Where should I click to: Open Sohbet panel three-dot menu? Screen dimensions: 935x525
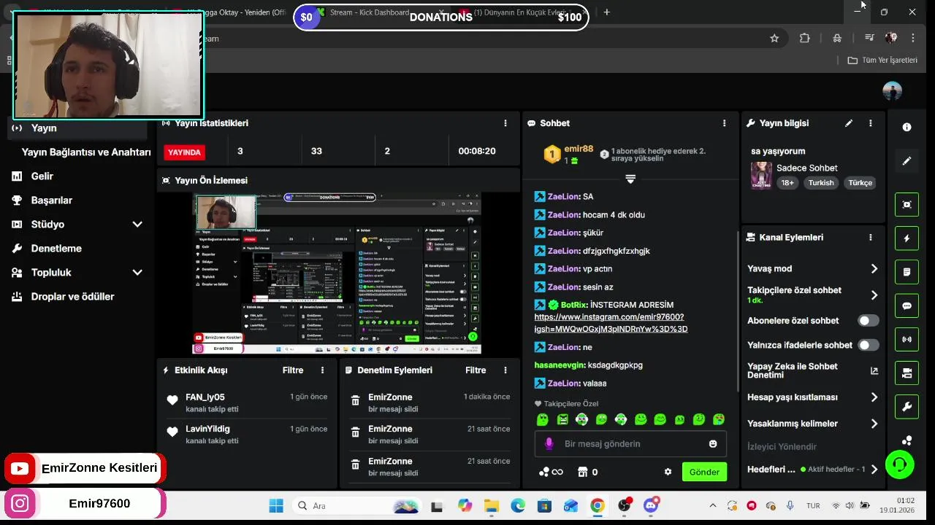[x=724, y=123]
